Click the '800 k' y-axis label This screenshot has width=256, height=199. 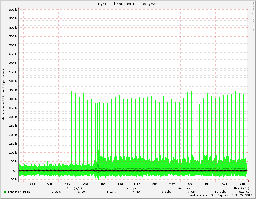[13, 27]
